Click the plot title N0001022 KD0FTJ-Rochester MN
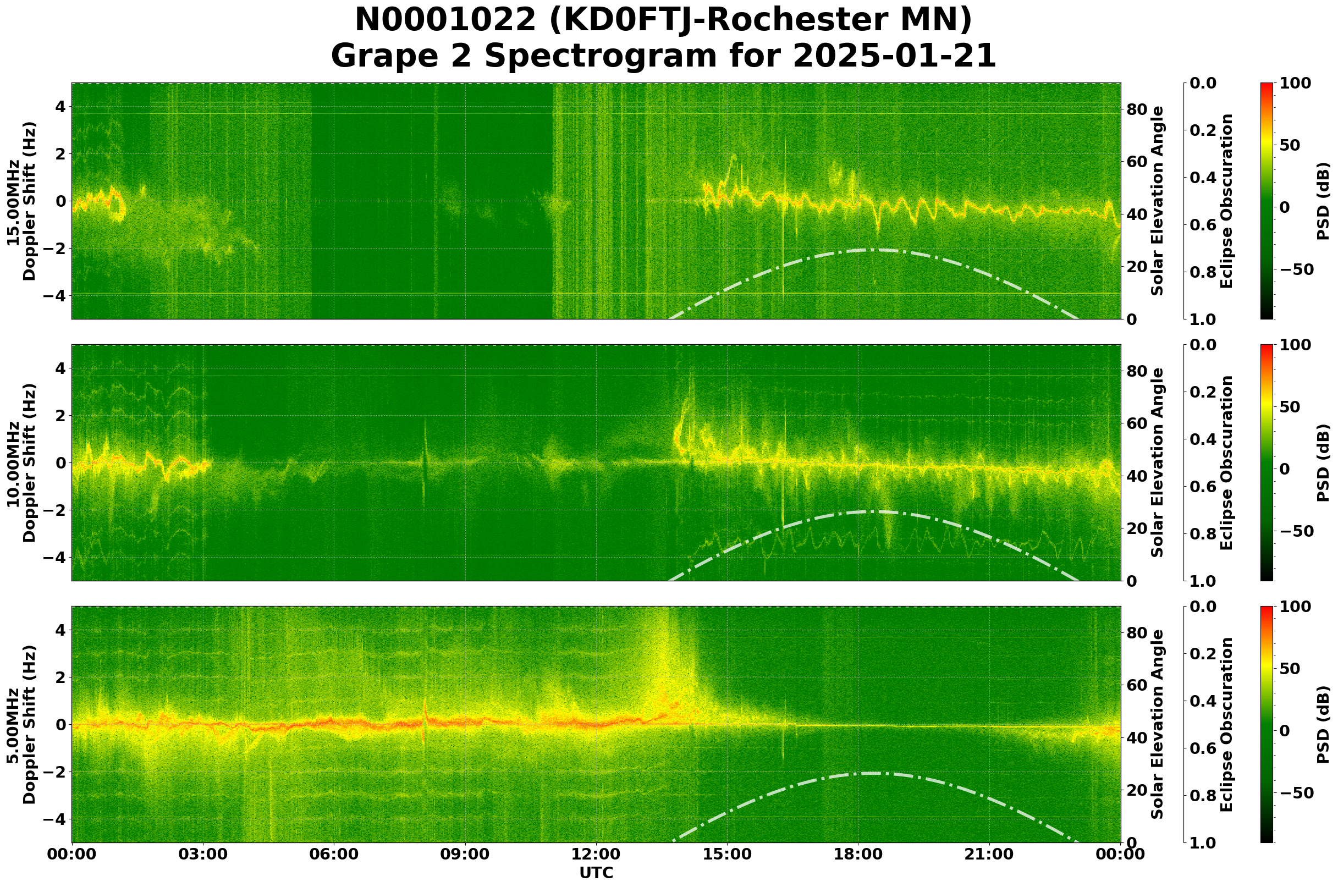 (663, 20)
